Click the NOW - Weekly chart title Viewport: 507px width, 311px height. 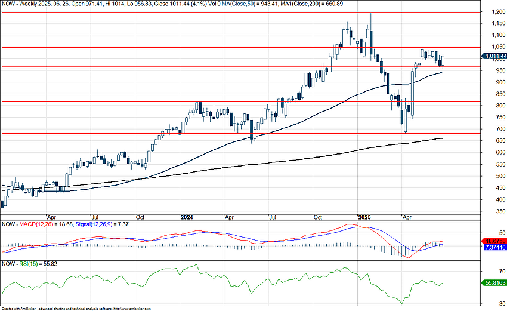[20, 4]
